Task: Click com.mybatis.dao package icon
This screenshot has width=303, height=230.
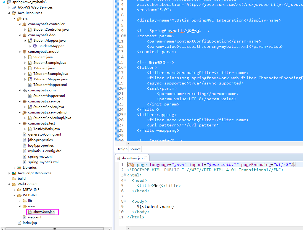Action: [25, 35]
